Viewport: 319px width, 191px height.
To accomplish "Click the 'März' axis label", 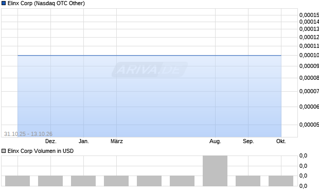I will (117, 141).
